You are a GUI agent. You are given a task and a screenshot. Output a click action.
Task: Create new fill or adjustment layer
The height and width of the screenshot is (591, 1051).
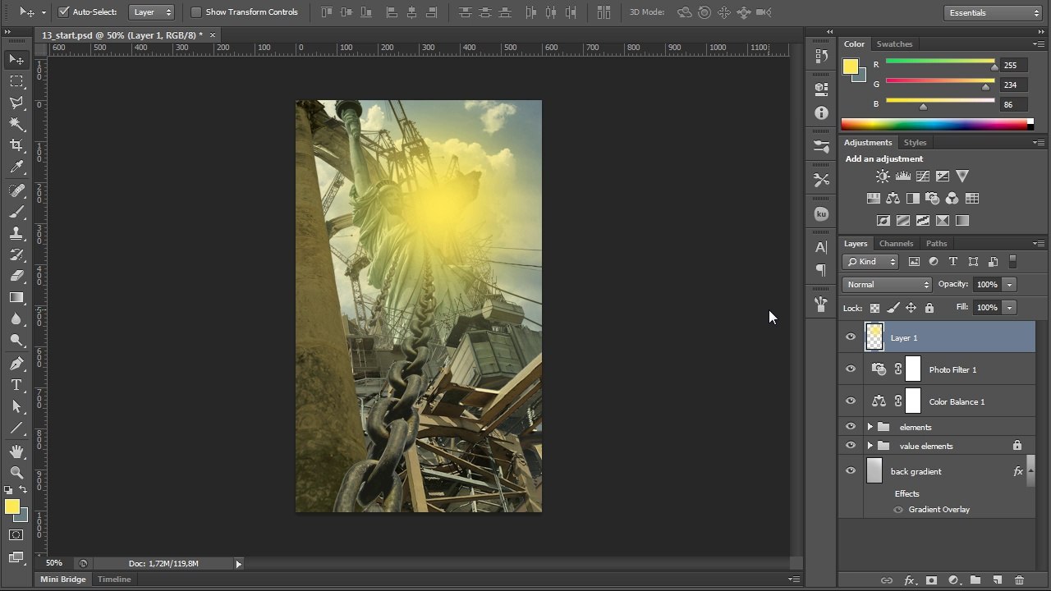(953, 580)
